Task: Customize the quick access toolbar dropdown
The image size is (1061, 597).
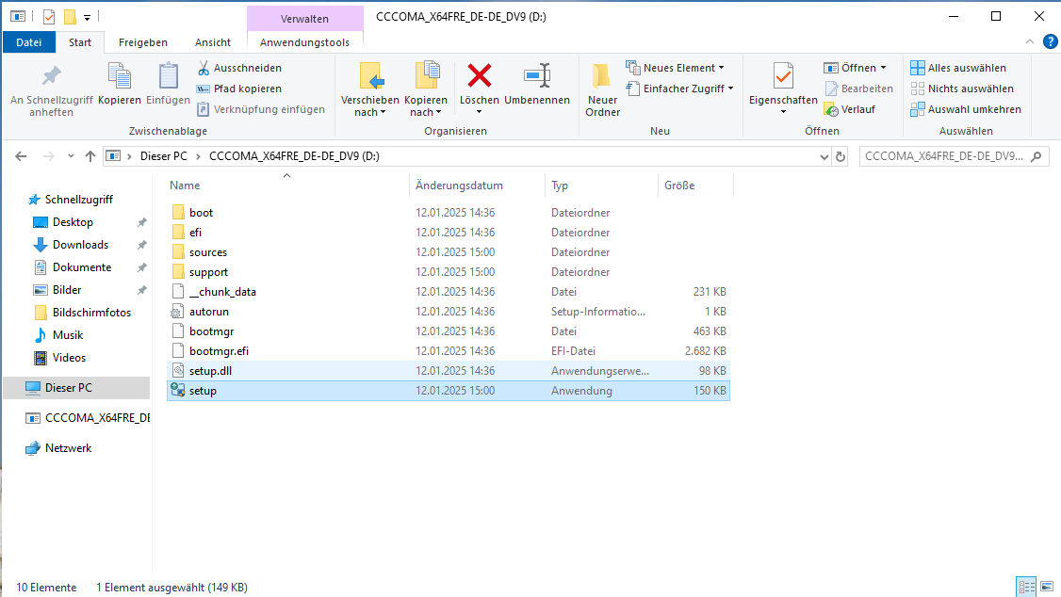Action: click(x=87, y=17)
